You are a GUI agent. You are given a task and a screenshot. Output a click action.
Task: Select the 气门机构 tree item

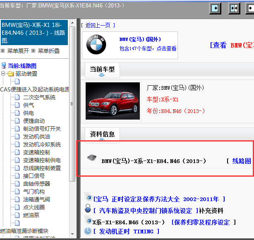[x=34, y=192]
